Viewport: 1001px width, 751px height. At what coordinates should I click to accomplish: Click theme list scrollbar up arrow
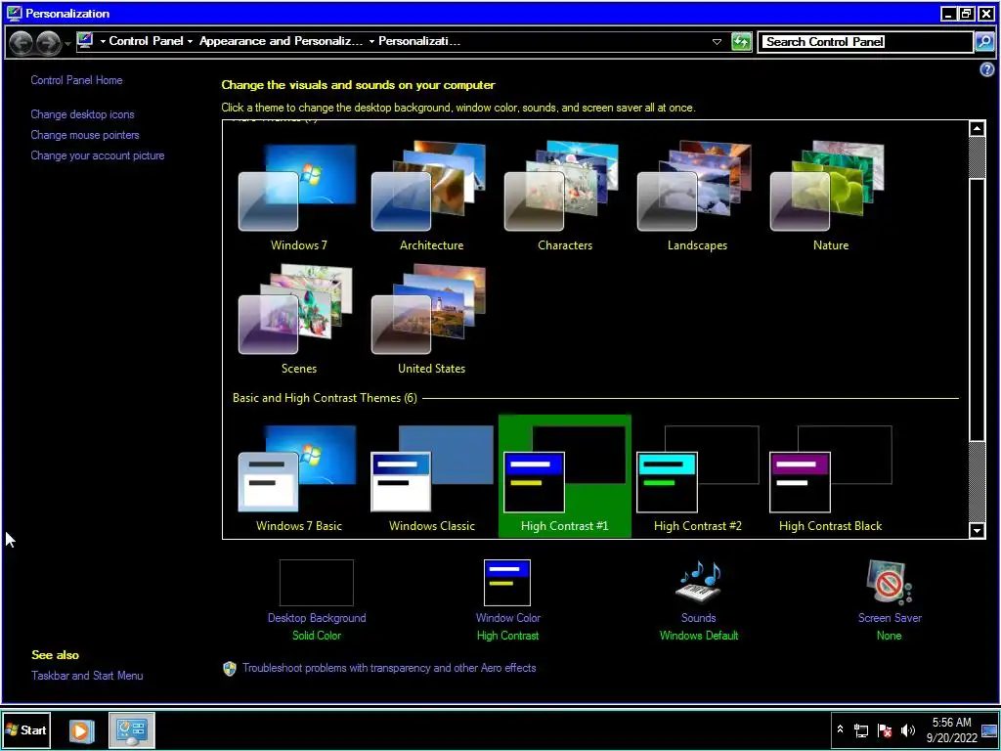click(977, 128)
